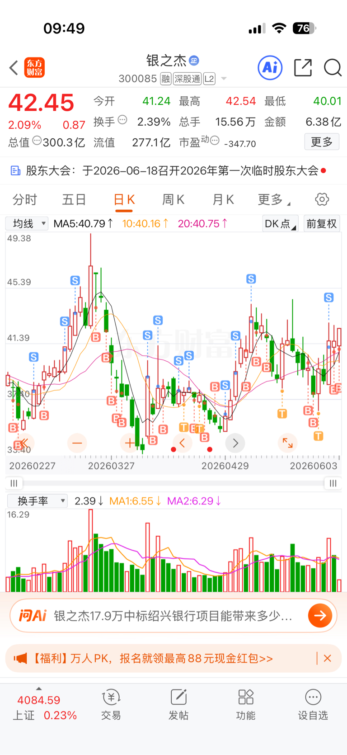Open the 均线 indicator dropdown
The width and height of the screenshot is (347, 755).
click(27, 223)
